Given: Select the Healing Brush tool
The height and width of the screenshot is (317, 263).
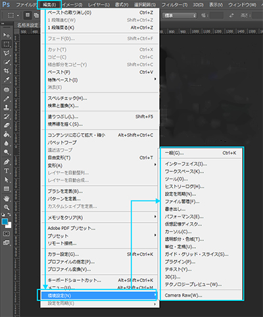Looking at the screenshot, I should coord(7,90).
